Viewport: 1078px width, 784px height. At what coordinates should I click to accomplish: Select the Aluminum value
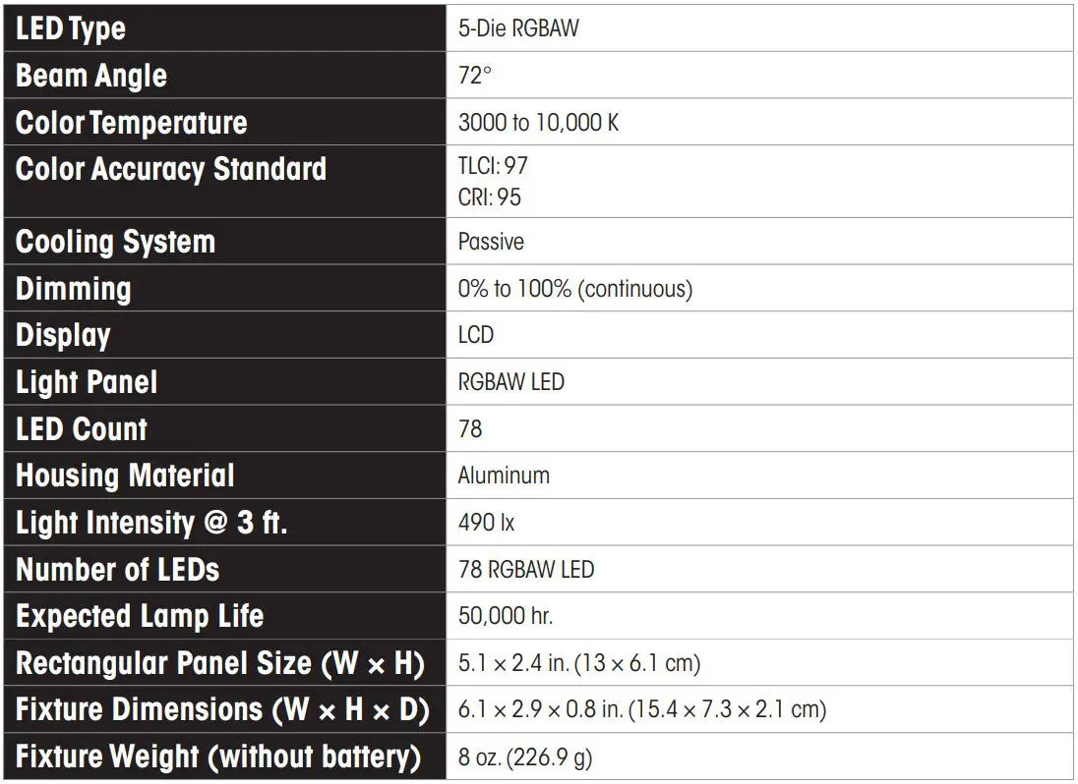point(504,476)
